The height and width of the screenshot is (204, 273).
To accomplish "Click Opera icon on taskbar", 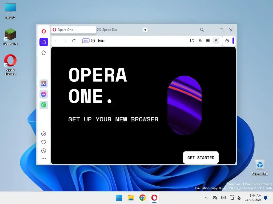I will pos(154,198).
